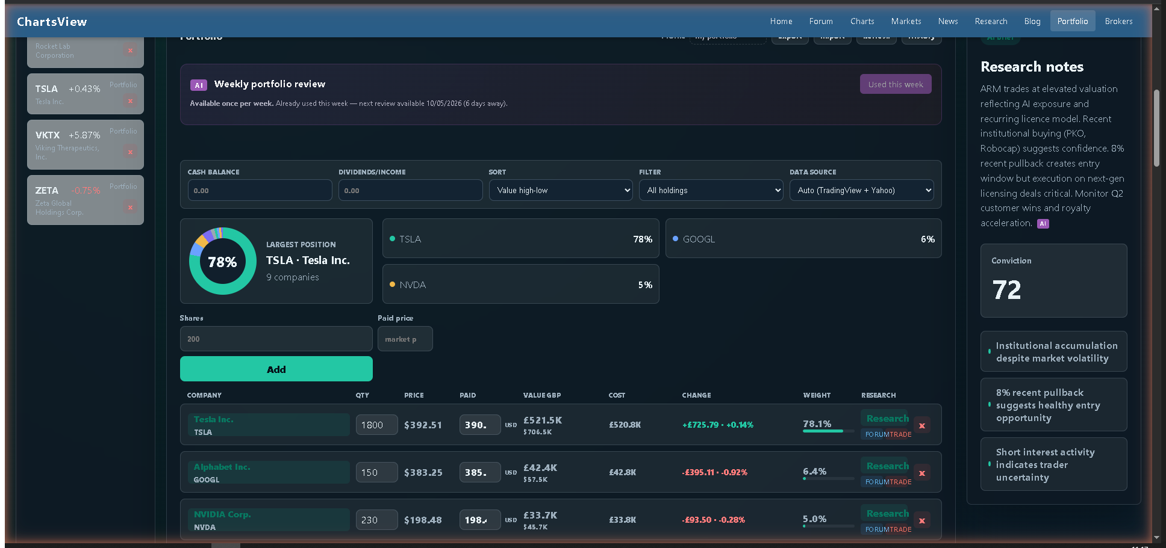Open the Charts nav item

[x=862, y=21]
